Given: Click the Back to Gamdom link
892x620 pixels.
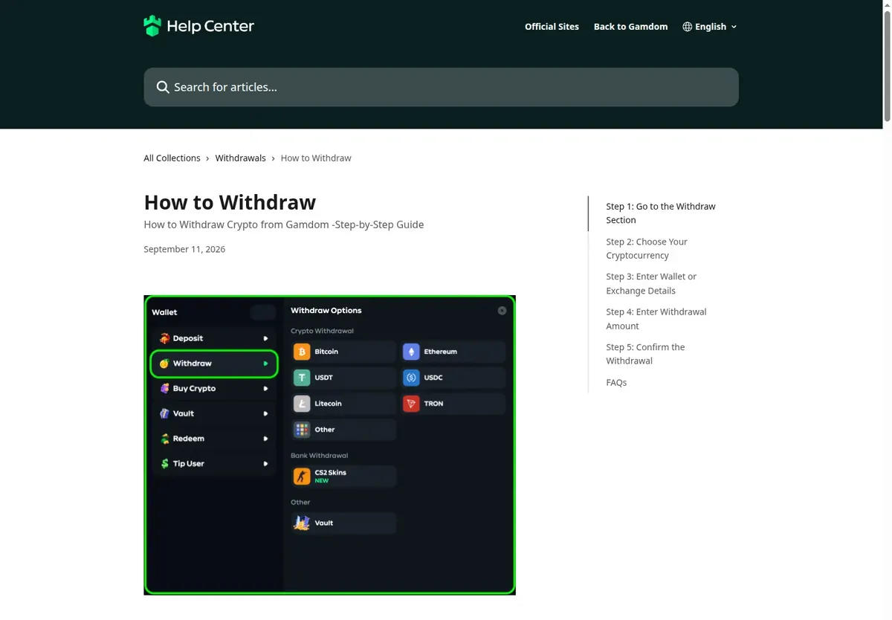Looking at the screenshot, I should pos(630,27).
